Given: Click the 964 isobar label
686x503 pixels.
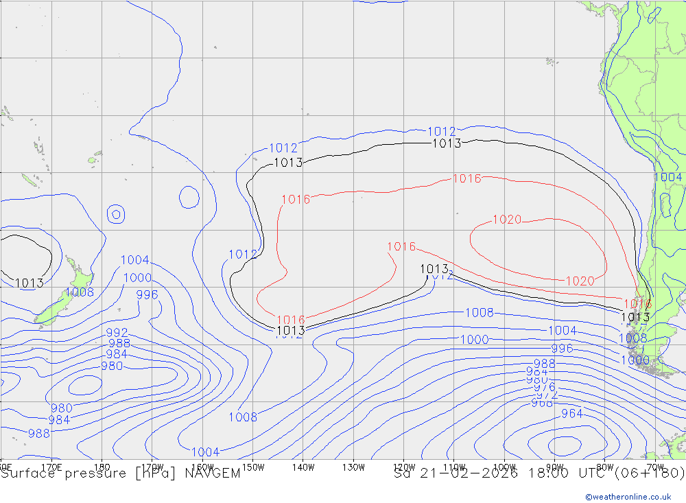Looking at the screenshot, I should tap(572, 413).
